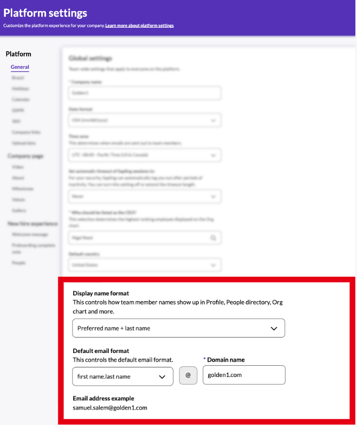Follow Learn more about platform settings link
This screenshot has height=425, width=357.
tap(139, 26)
